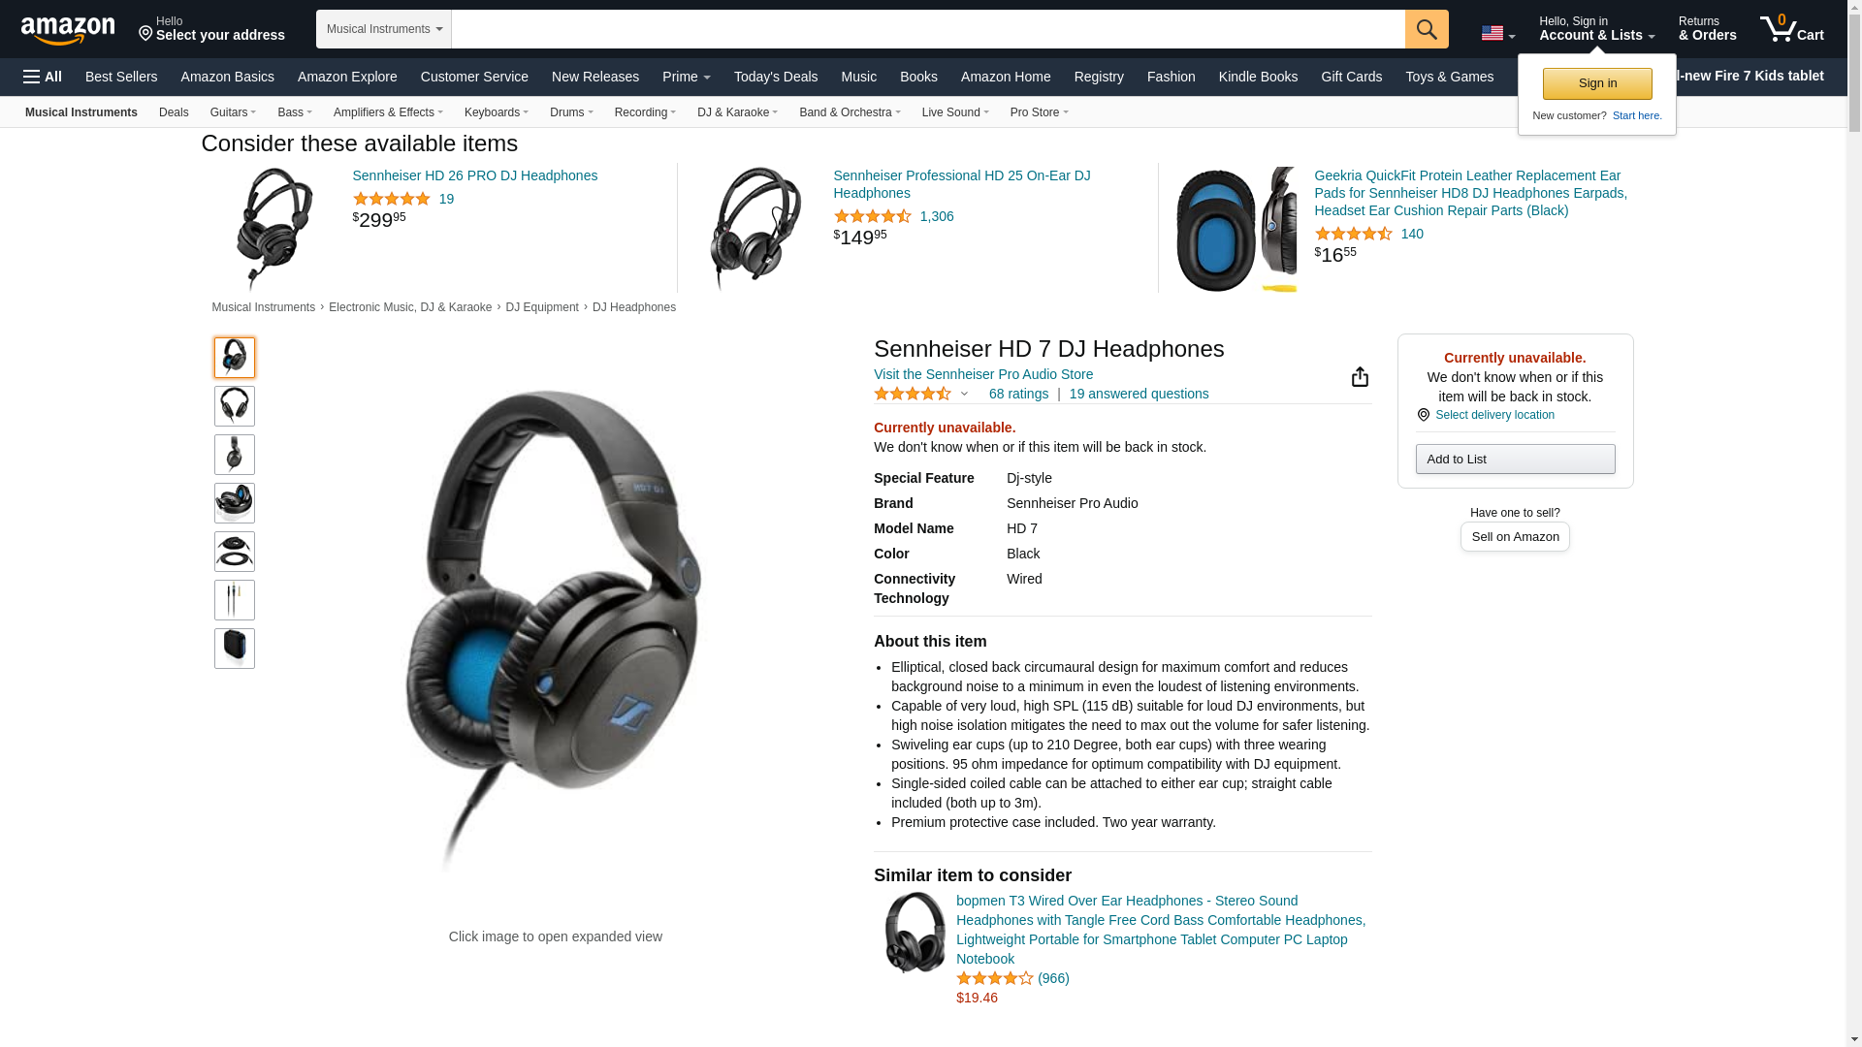The image size is (1862, 1047).
Task: Select the delivery location pin icon
Action: coord(1423,415)
